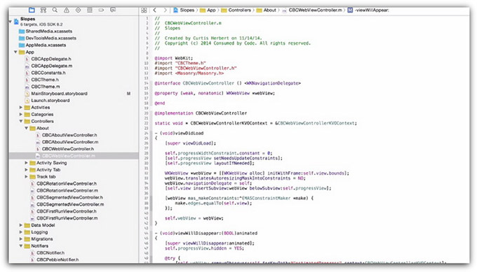Open the Debug navigator icon
This screenshot has height=272, width=477.
tap(90, 10)
